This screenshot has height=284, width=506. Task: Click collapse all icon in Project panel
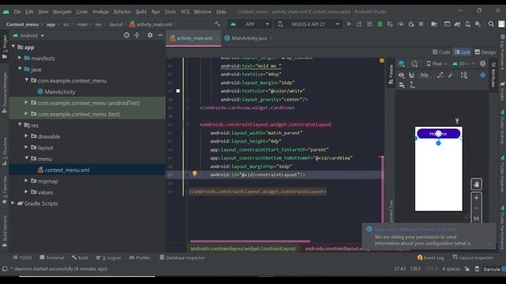[137, 35]
